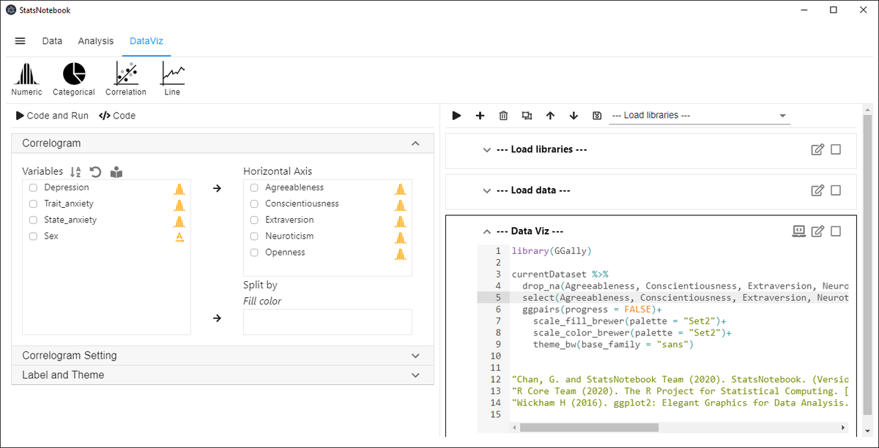This screenshot has height=448, width=879.
Task: Switch to the DataViz tab
Action: 146,41
